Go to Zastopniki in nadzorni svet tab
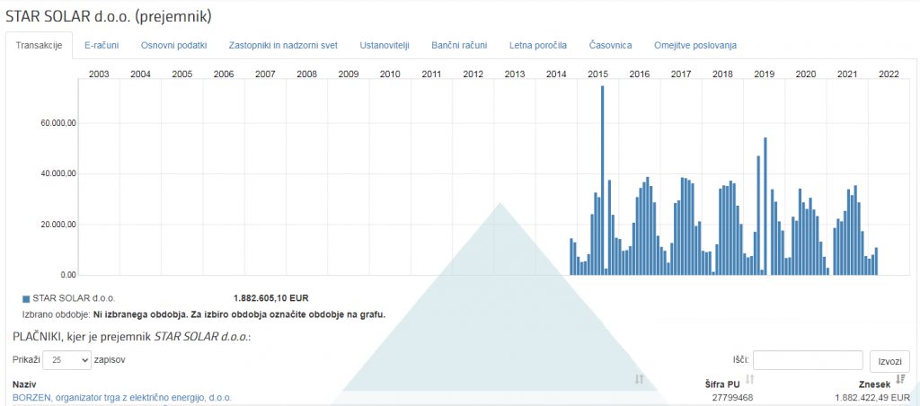Screen dimensions: 920x406 click(x=283, y=45)
